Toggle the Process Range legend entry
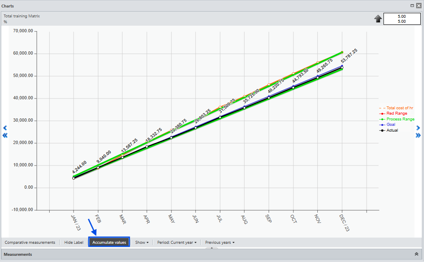Screen dimensions: 424x262 400,119
